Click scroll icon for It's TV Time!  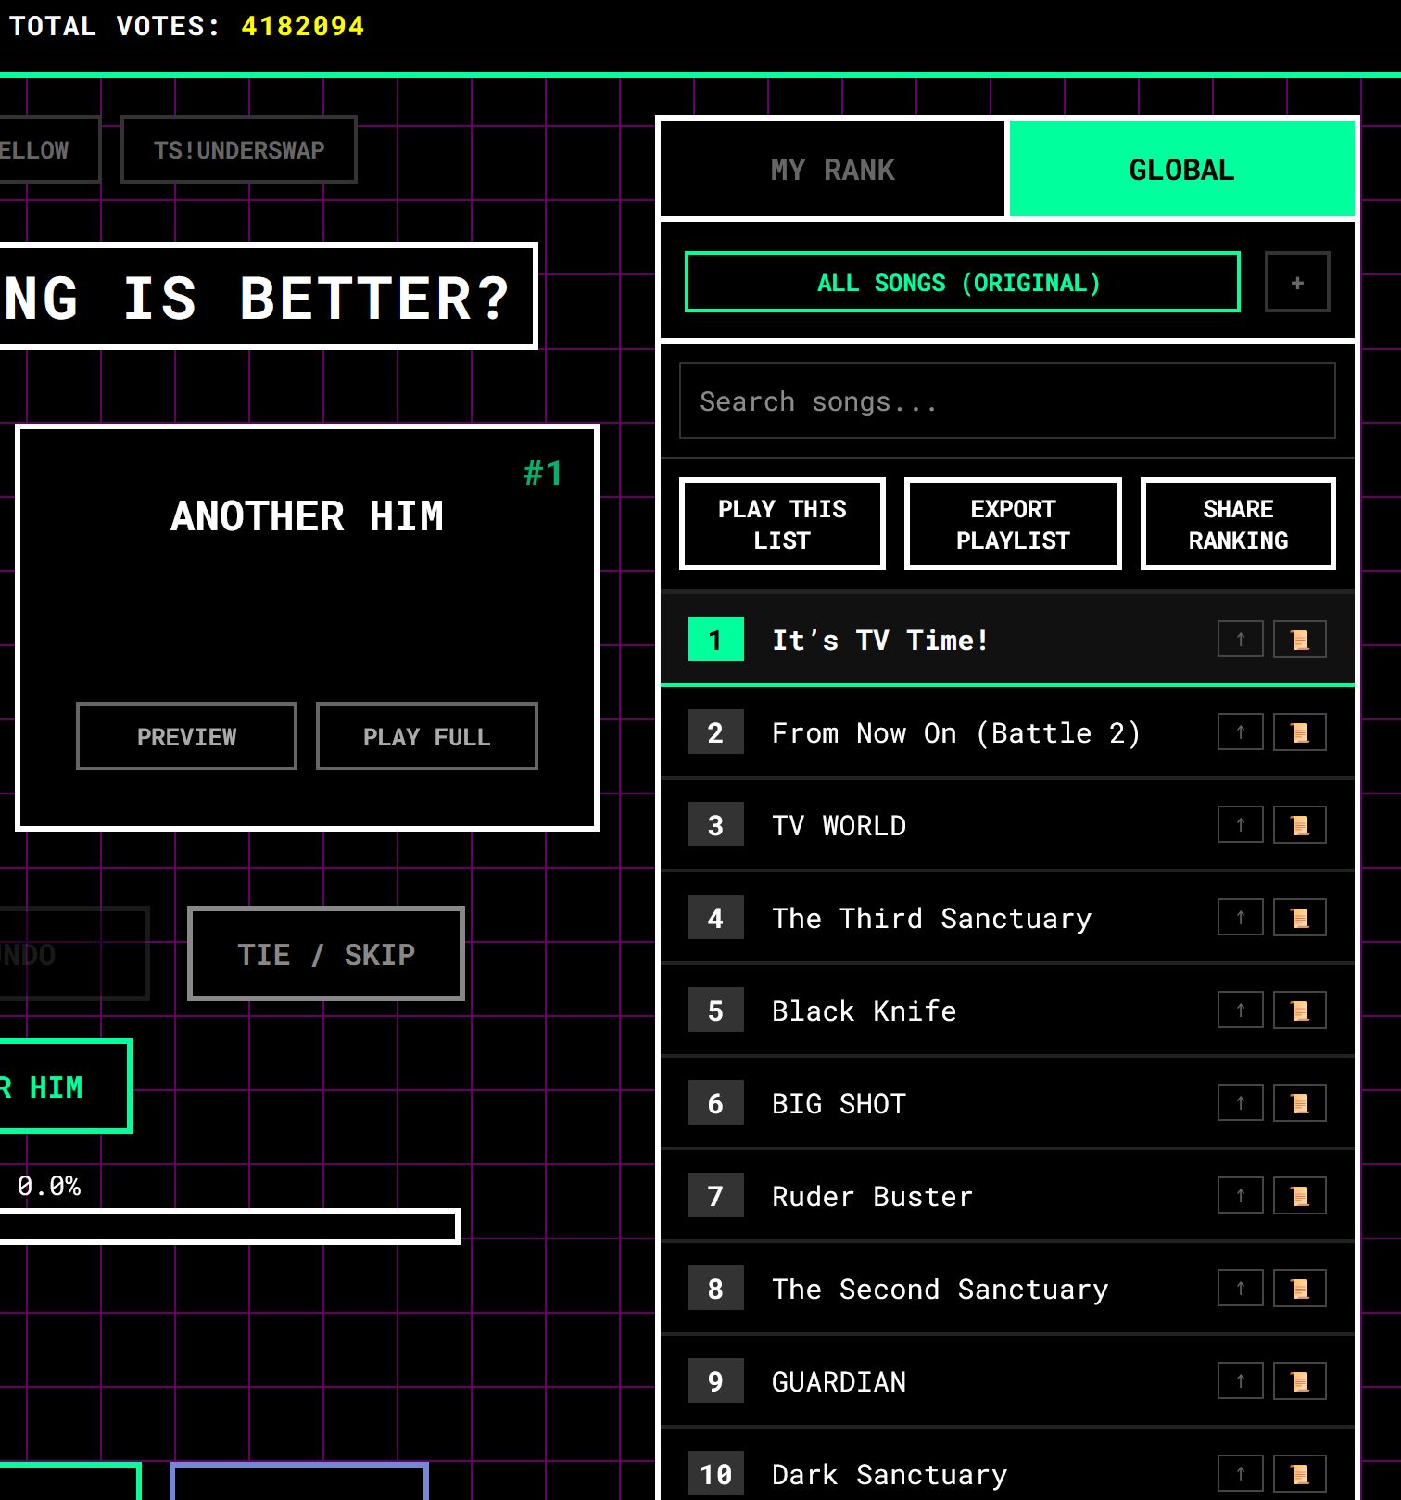1300,640
